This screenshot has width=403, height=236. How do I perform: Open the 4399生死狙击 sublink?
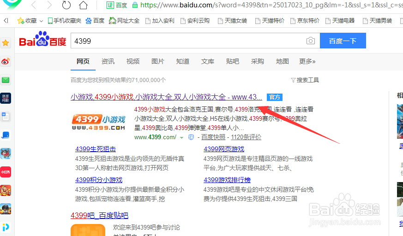pos(96,149)
